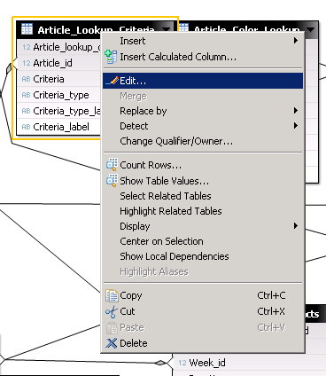The height and width of the screenshot is (376, 326).
Task: Select the Week_id column row
Action: [x=250, y=363]
